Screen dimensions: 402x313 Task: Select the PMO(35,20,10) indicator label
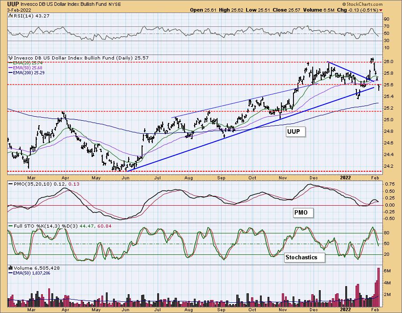(x=44, y=184)
